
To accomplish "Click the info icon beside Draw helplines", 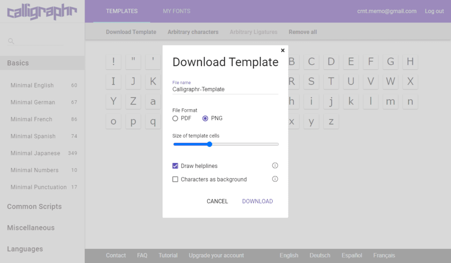I will [275, 166].
